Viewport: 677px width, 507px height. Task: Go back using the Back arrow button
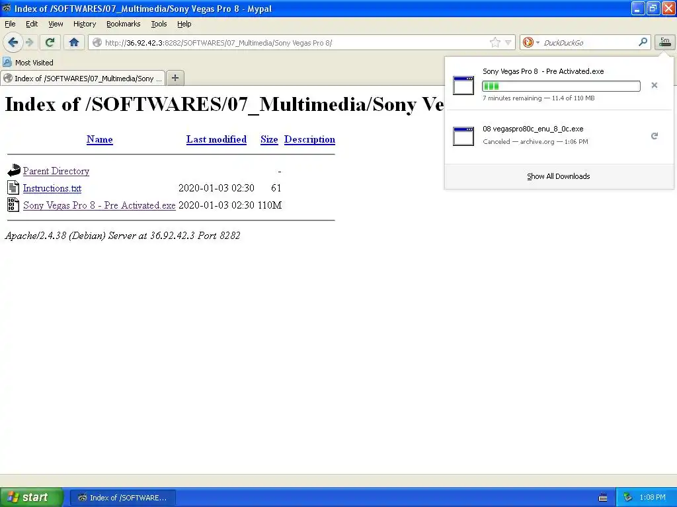(x=13, y=42)
